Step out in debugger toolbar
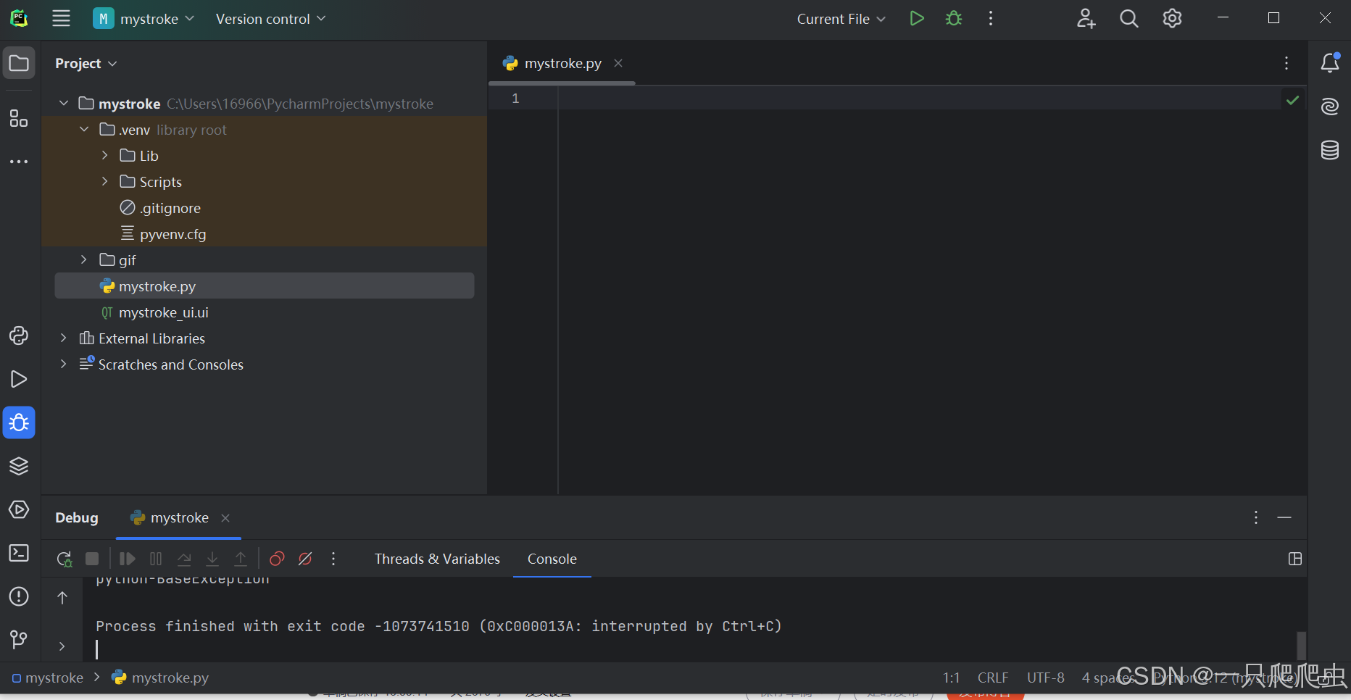The width and height of the screenshot is (1351, 700). click(241, 559)
